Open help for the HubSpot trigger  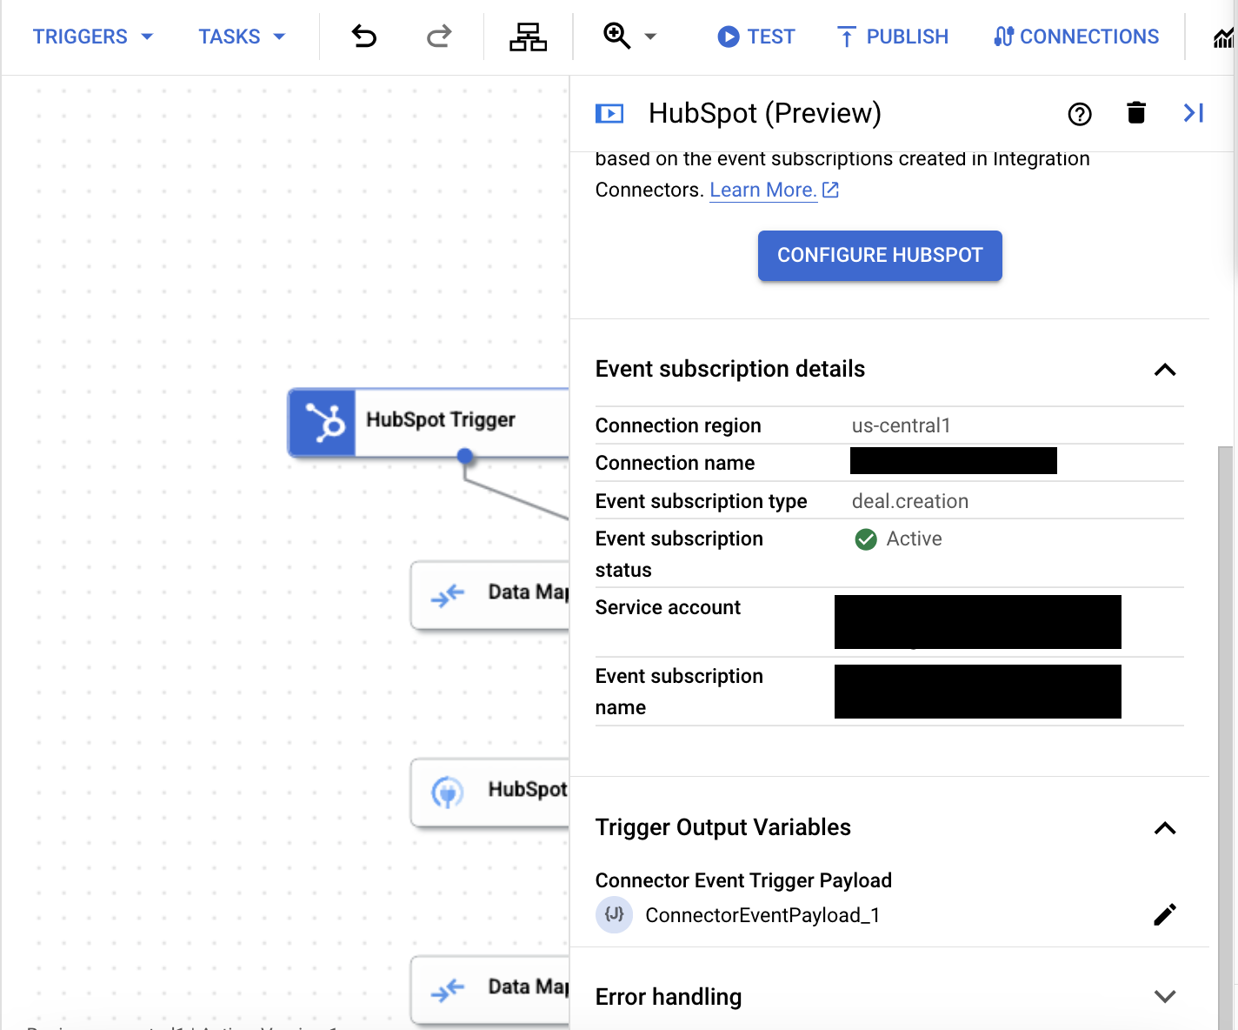pyautogui.click(x=1079, y=113)
